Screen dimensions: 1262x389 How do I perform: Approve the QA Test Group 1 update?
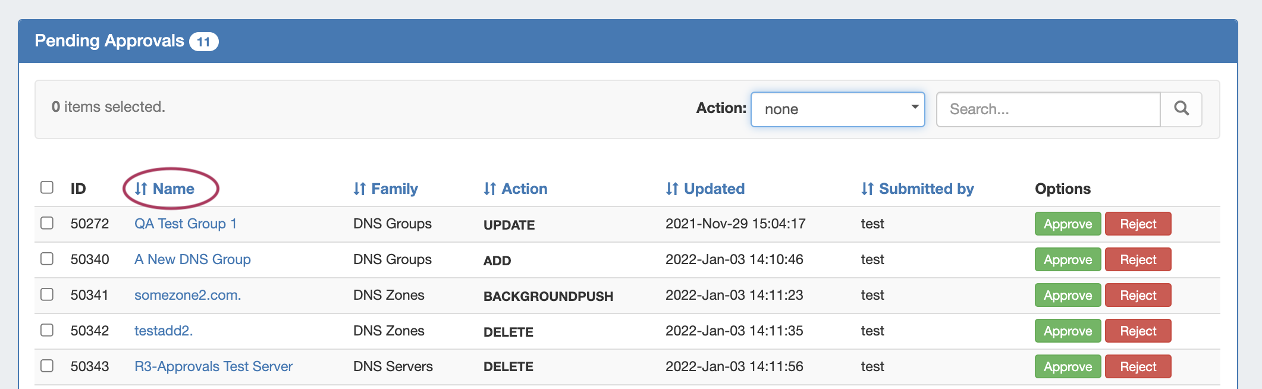[1068, 224]
